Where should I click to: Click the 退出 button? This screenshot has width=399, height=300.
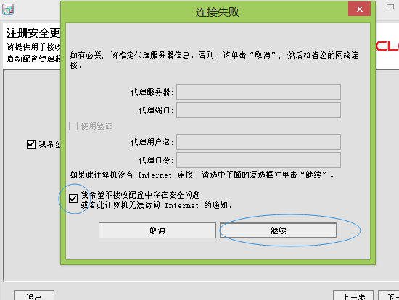[34, 296]
